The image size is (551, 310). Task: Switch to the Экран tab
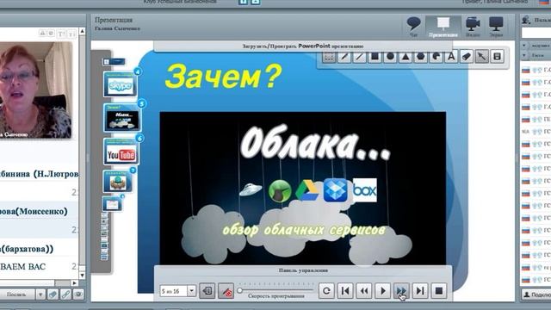(496, 27)
